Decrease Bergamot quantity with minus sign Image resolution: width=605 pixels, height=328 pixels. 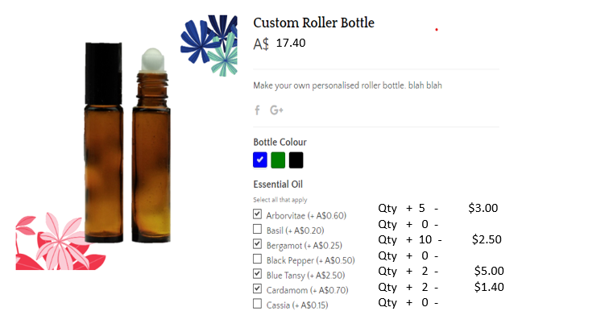(440, 240)
